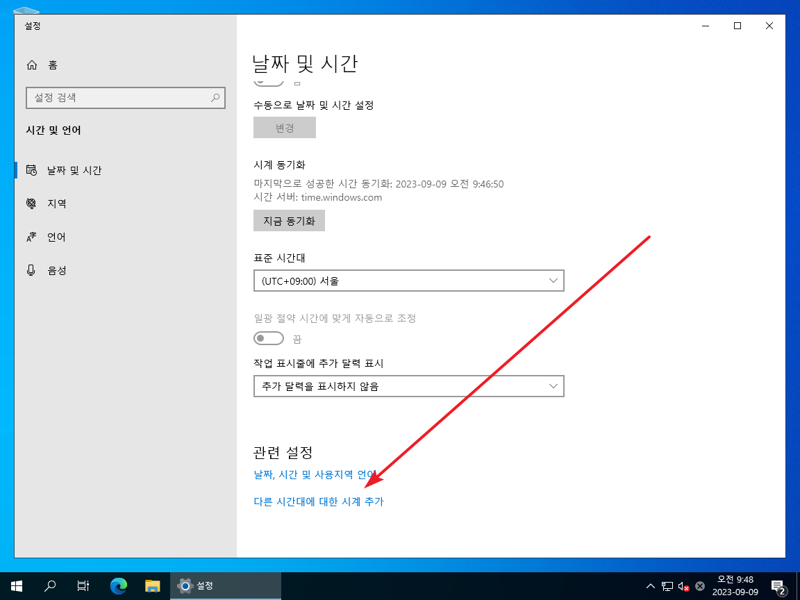Click the muted volume icon in system tray
This screenshot has width=800, height=600.
[x=685, y=585]
